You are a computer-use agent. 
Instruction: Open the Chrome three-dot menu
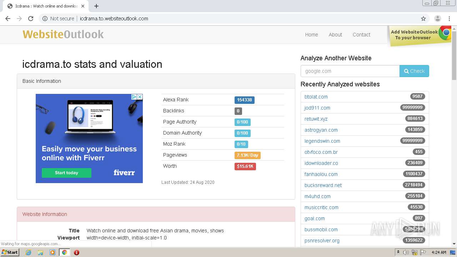pos(449,19)
